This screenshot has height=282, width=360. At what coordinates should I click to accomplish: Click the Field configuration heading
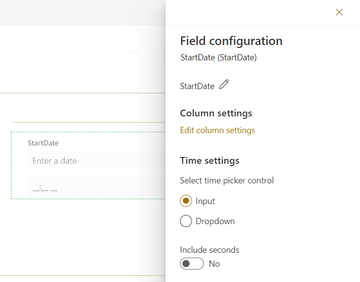tap(231, 41)
